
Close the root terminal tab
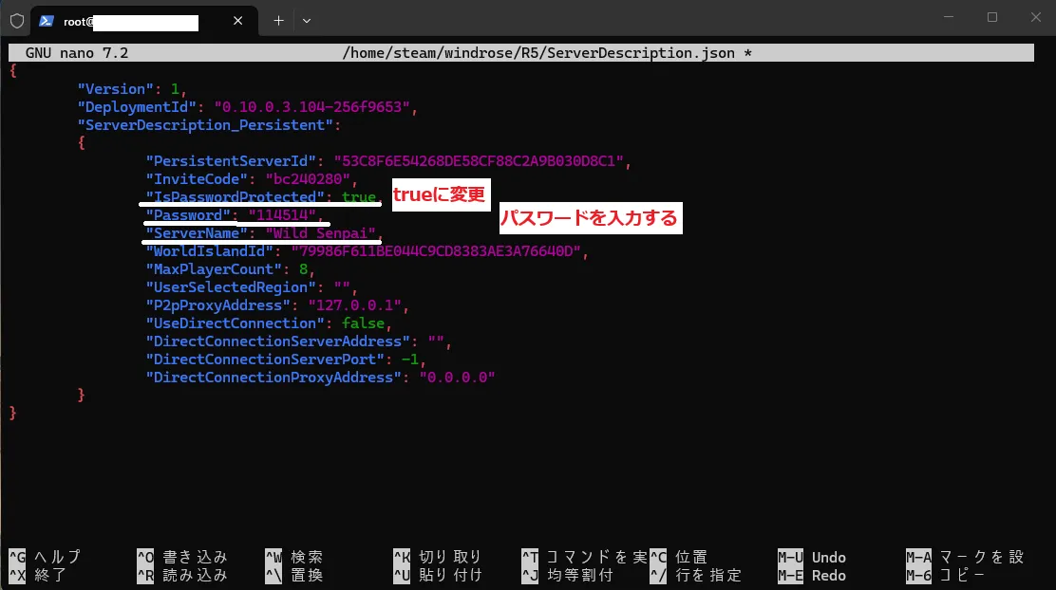click(x=237, y=20)
